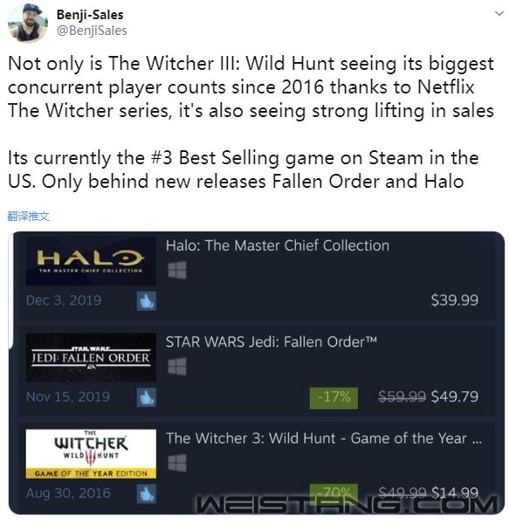Click the Fallen Order $49.79 sale price
509x525 pixels.
(455, 397)
